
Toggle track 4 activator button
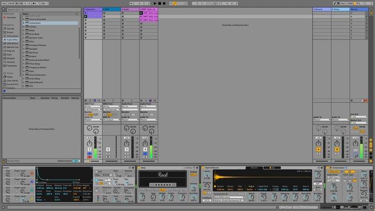[145, 149]
